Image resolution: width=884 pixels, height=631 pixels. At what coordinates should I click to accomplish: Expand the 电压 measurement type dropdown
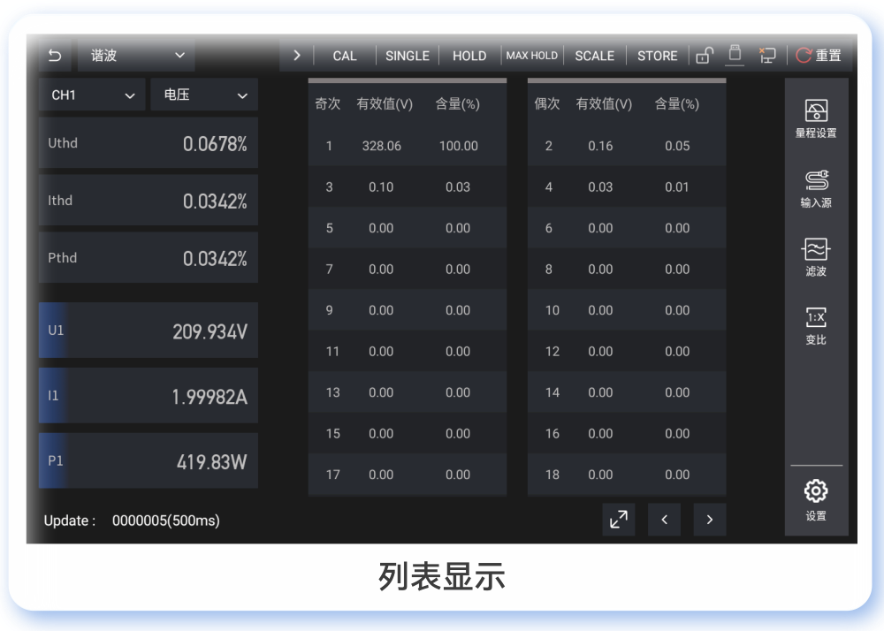203,94
